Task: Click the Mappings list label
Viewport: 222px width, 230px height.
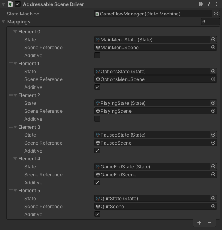Action: point(19,22)
